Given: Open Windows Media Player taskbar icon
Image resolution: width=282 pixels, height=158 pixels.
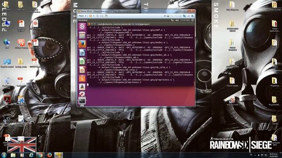Looking at the screenshot, I should tap(22, 155).
